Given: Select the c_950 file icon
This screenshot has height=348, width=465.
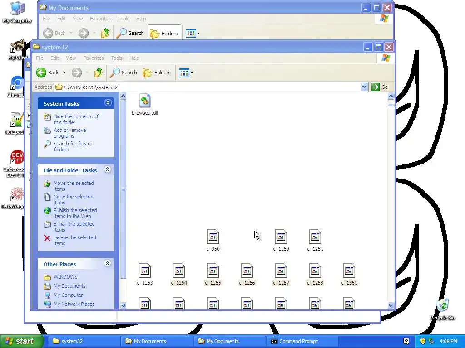Looking at the screenshot, I should pos(213,237).
